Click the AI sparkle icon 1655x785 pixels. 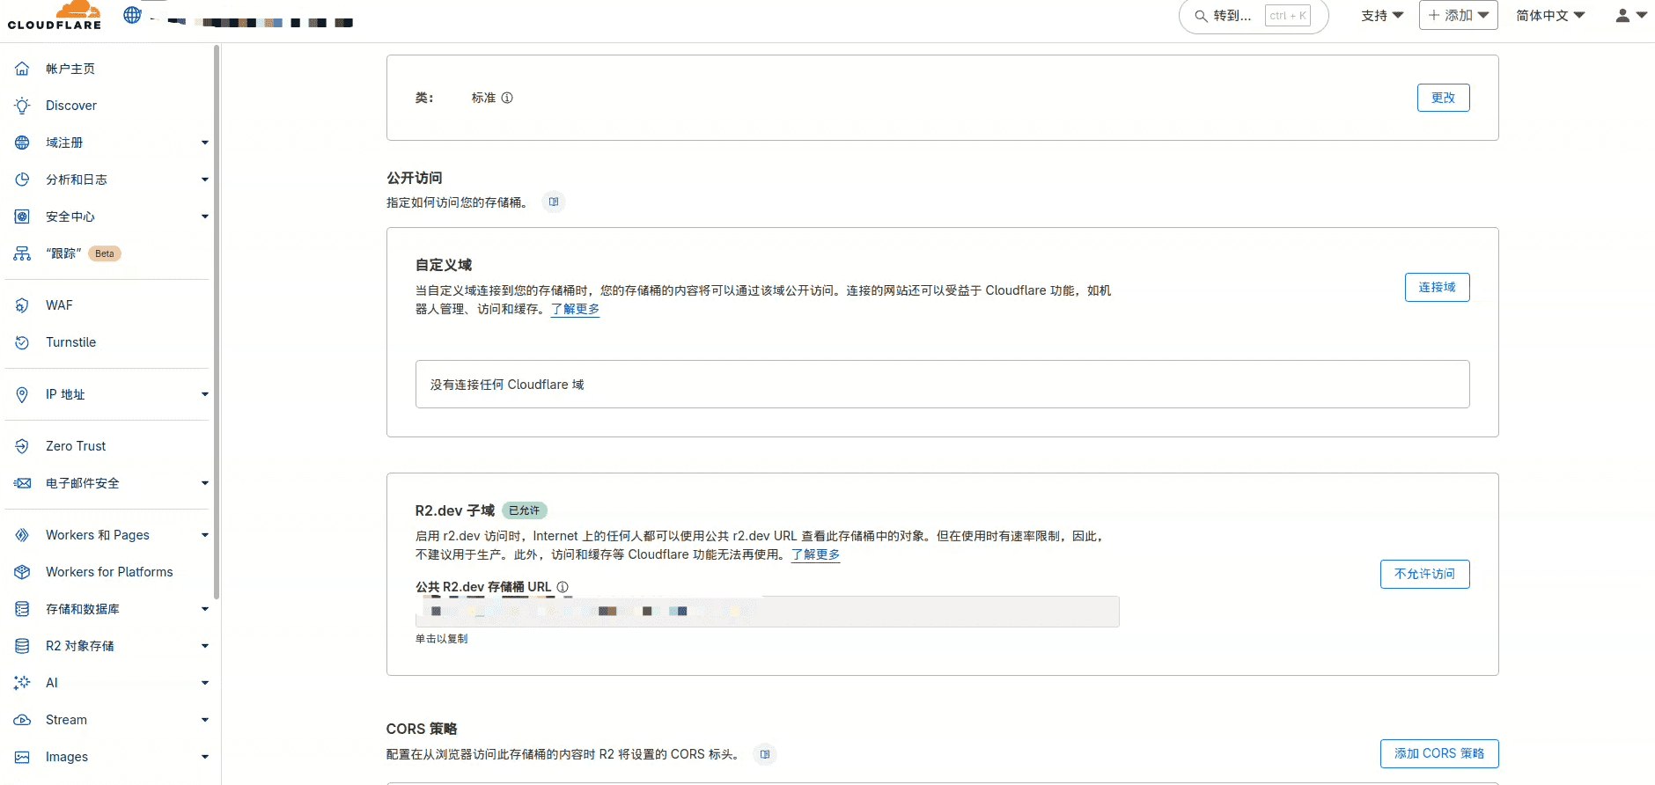click(22, 683)
